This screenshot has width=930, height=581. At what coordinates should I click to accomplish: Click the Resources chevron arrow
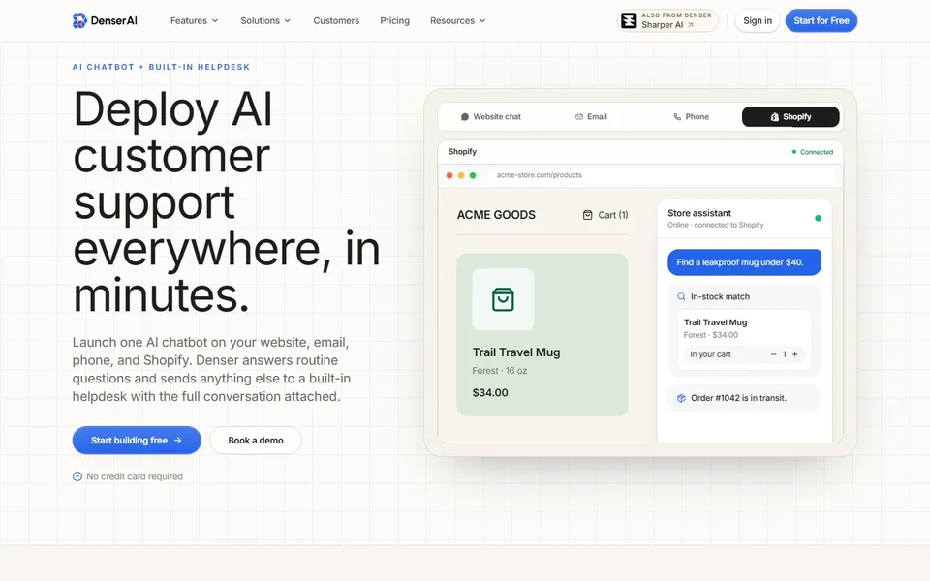click(x=482, y=20)
